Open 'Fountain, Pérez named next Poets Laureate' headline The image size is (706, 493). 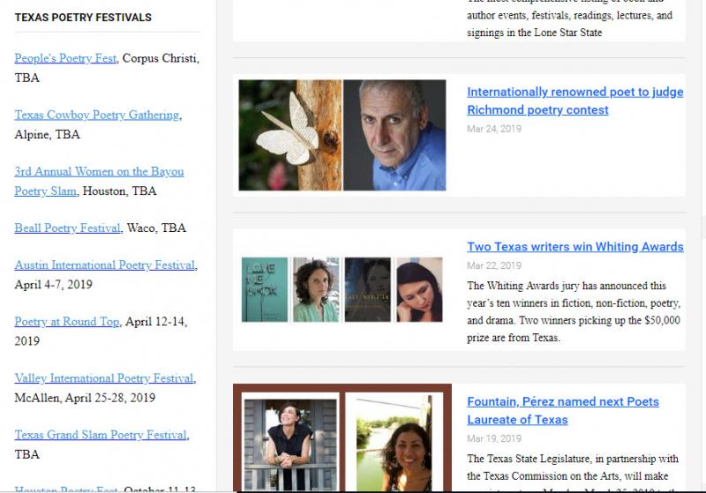pyautogui.click(x=563, y=411)
